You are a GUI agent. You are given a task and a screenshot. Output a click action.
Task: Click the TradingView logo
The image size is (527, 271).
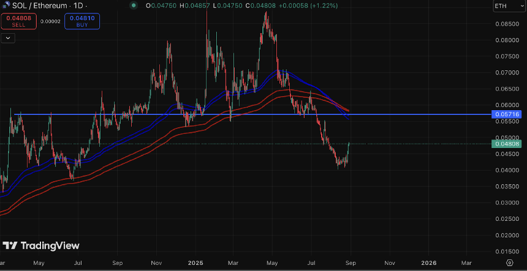[x=41, y=246]
